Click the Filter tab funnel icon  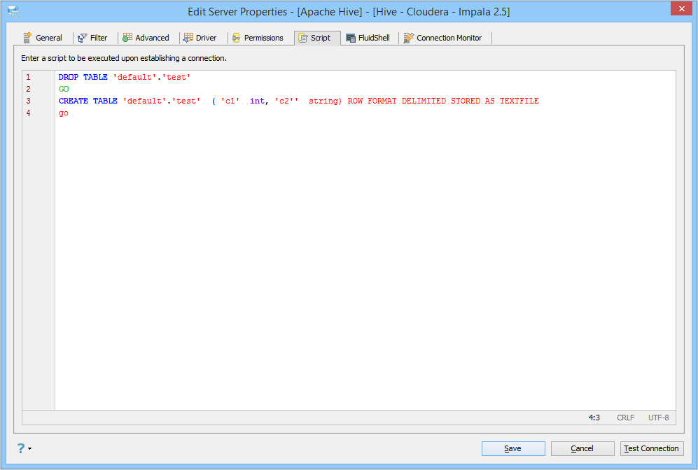(x=83, y=38)
